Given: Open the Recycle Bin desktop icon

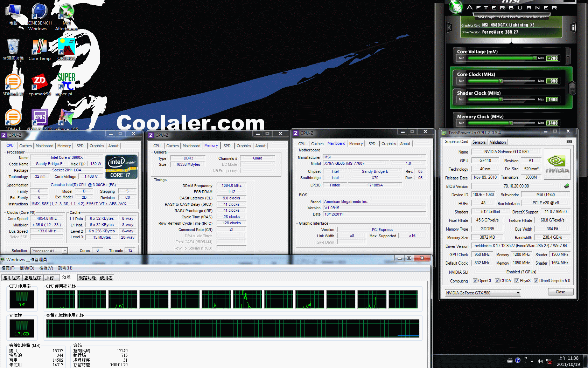Looking at the screenshot, I should coord(13,49).
